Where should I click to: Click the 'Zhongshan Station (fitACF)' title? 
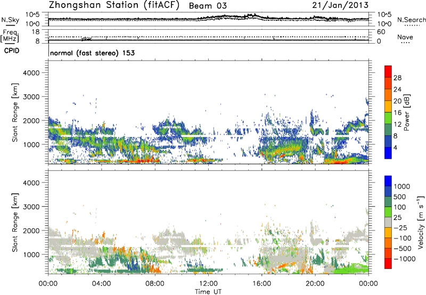coord(114,5)
